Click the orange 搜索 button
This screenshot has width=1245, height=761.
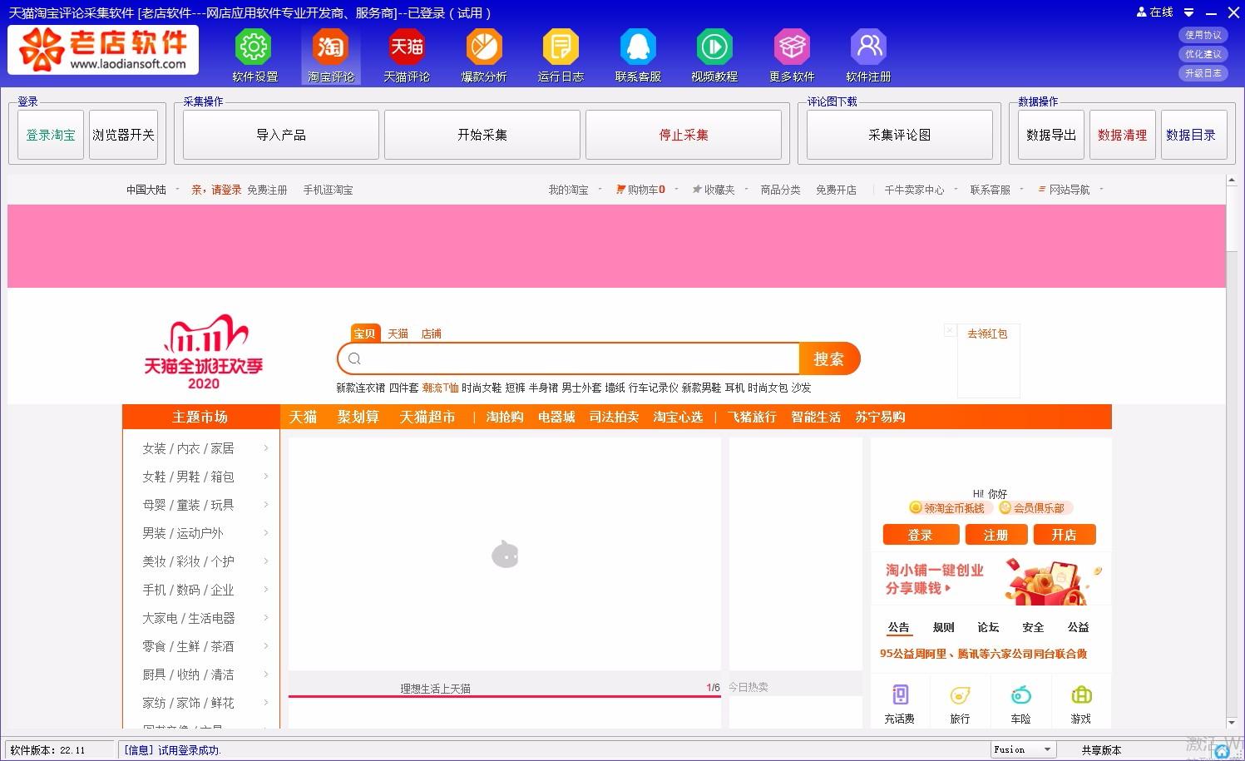(x=829, y=358)
